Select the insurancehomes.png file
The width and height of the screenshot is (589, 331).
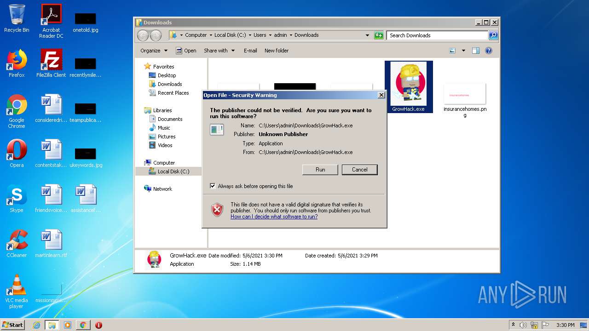(x=465, y=100)
